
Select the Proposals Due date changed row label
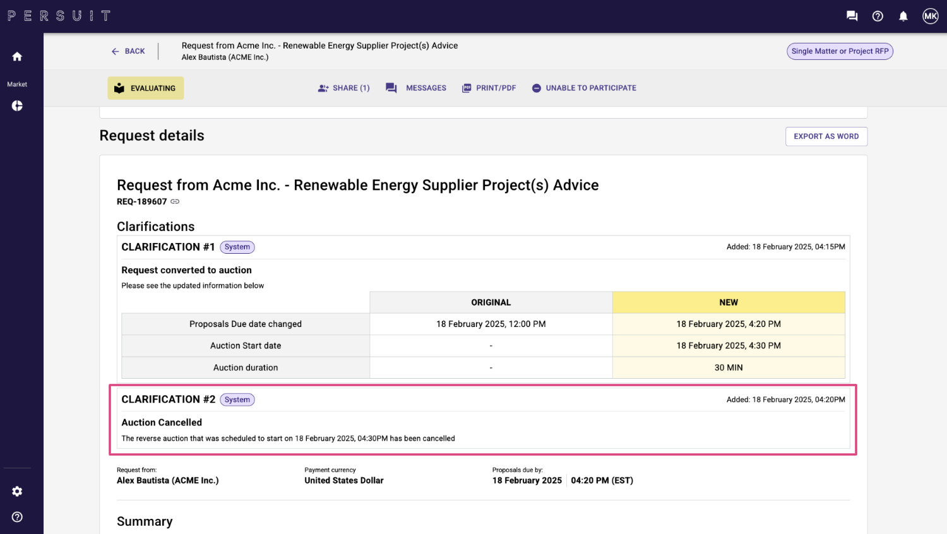pos(246,324)
